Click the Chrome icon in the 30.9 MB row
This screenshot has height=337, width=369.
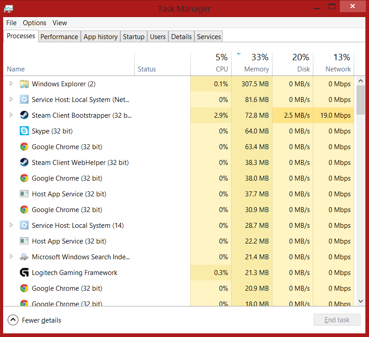[24, 209]
